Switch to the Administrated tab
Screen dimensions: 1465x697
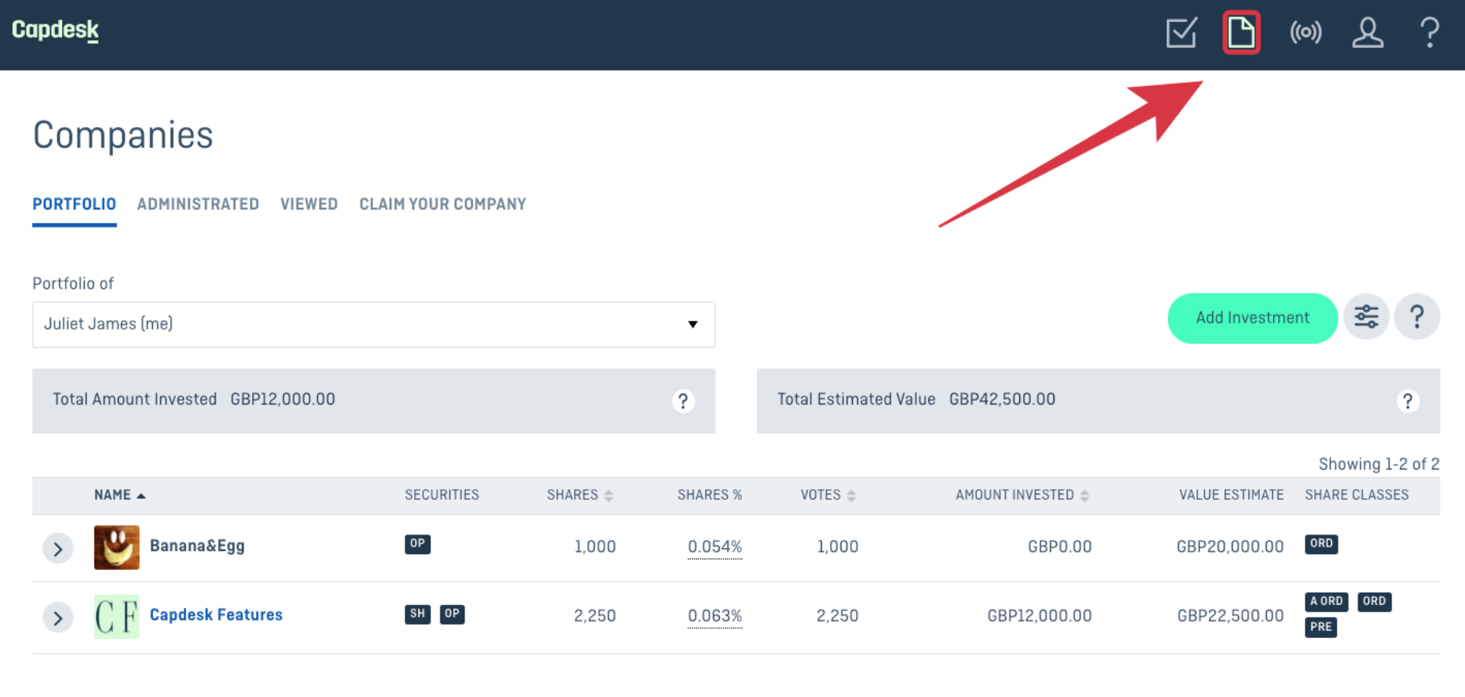coord(198,204)
